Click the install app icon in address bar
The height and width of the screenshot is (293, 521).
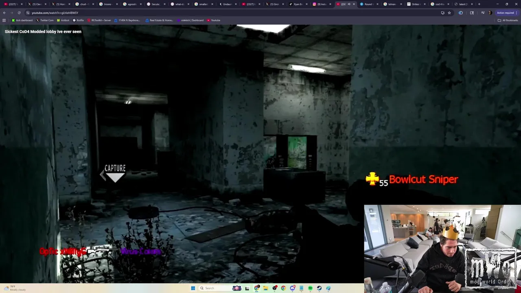click(442, 13)
